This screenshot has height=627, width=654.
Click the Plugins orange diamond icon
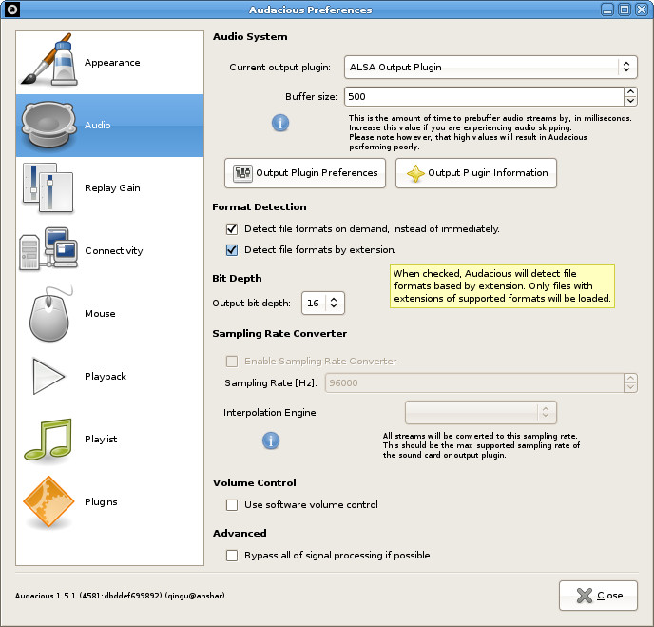pyautogui.click(x=48, y=501)
